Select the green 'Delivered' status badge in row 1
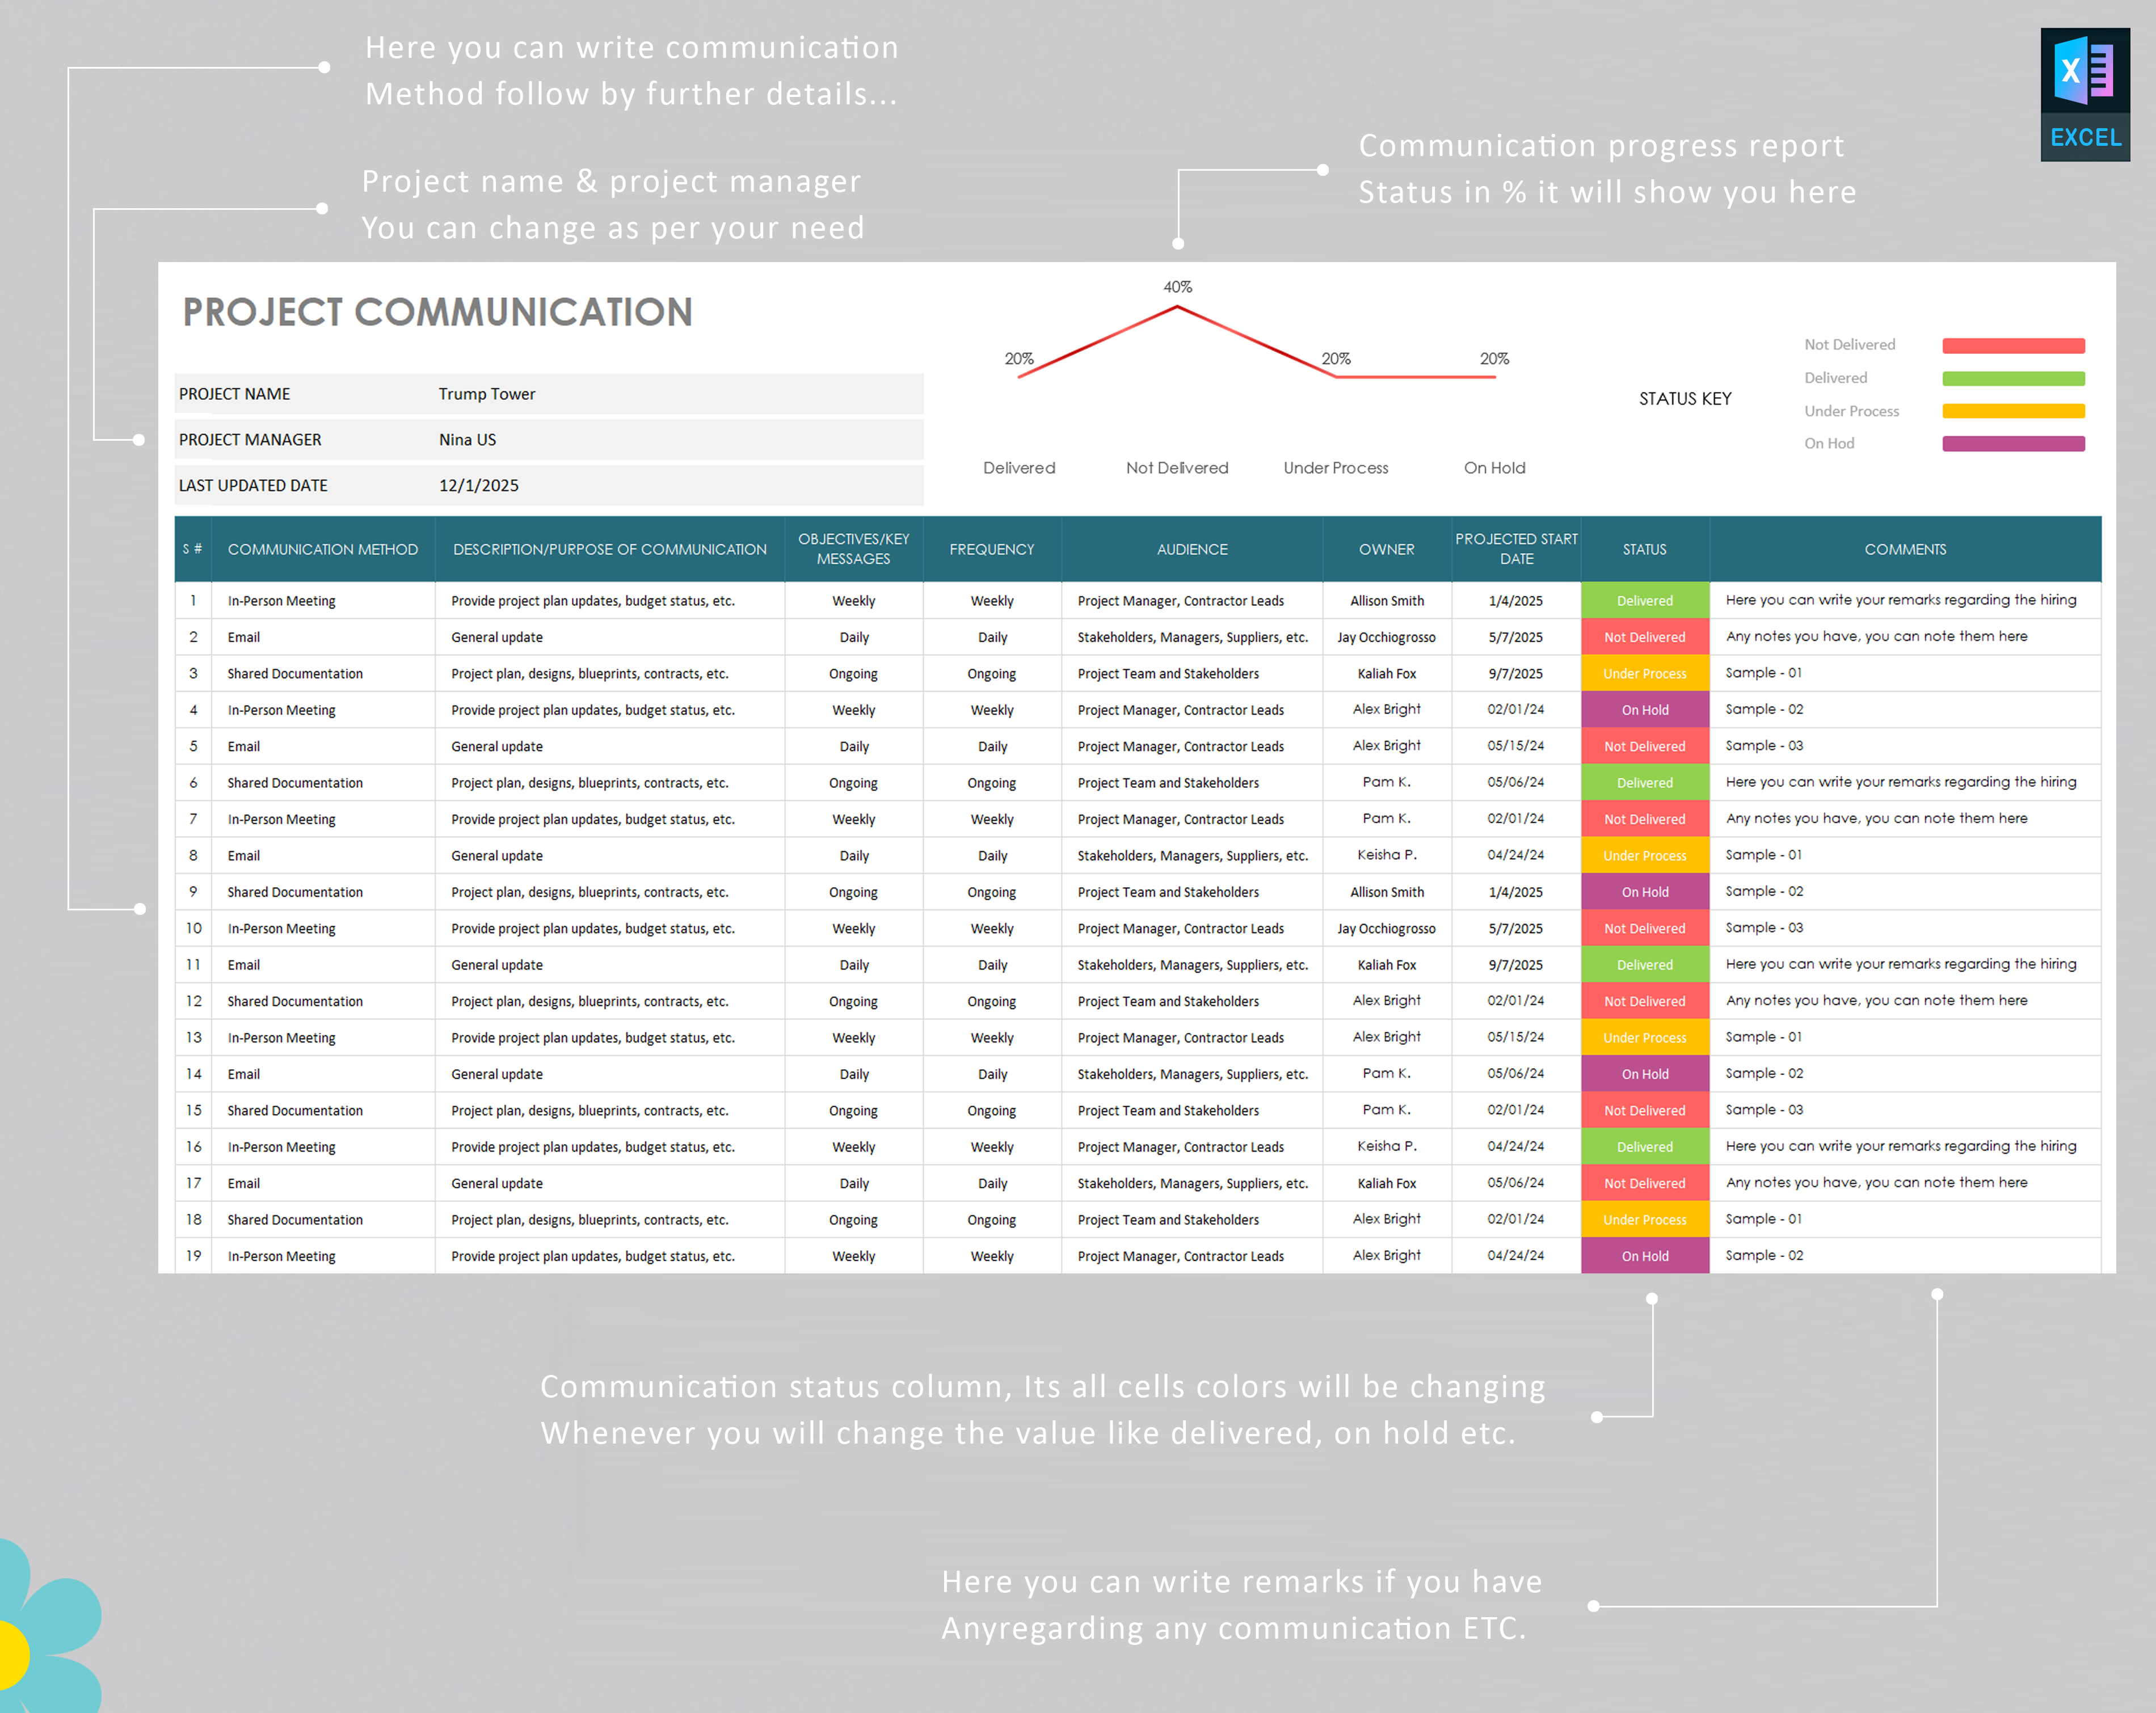Screen dimensions: 2156x1713 (1644, 600)
